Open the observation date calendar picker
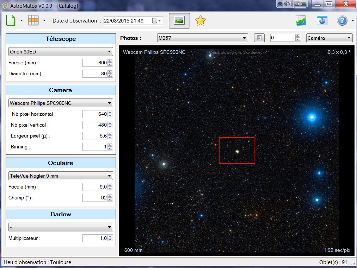The width and height of the screenshot is (357, 268). pyautogui.click(x=156, y=21)
